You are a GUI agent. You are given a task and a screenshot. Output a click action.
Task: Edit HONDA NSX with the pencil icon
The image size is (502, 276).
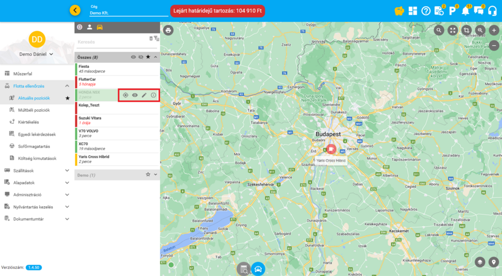pyautogui.click(x=144, y=96)
